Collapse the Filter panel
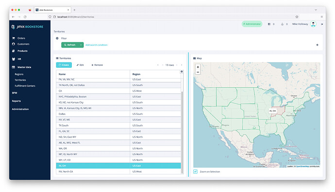 click(57, 38)
